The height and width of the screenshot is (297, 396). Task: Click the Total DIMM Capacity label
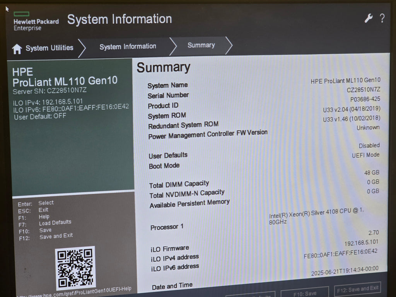click(x=179, y=184)
